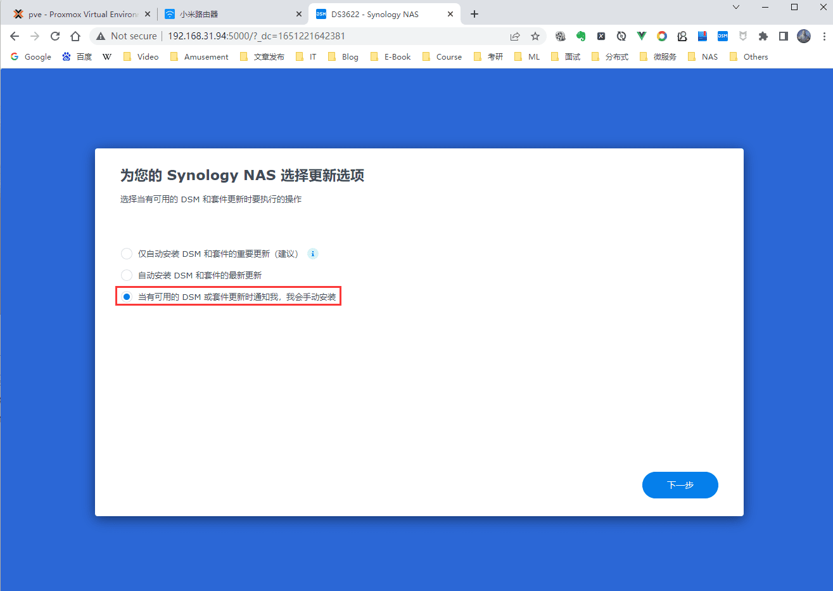Open the Course bookmark folder

[x=442, y=57]
